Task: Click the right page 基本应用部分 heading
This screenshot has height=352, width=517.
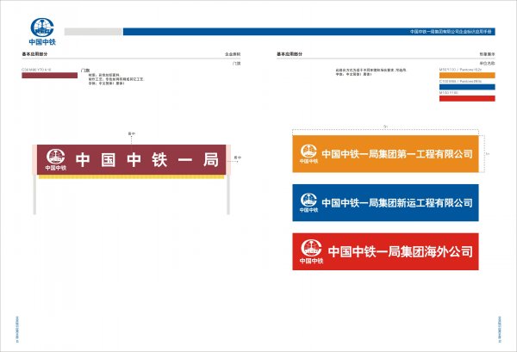Action: [x=290, y=53]
